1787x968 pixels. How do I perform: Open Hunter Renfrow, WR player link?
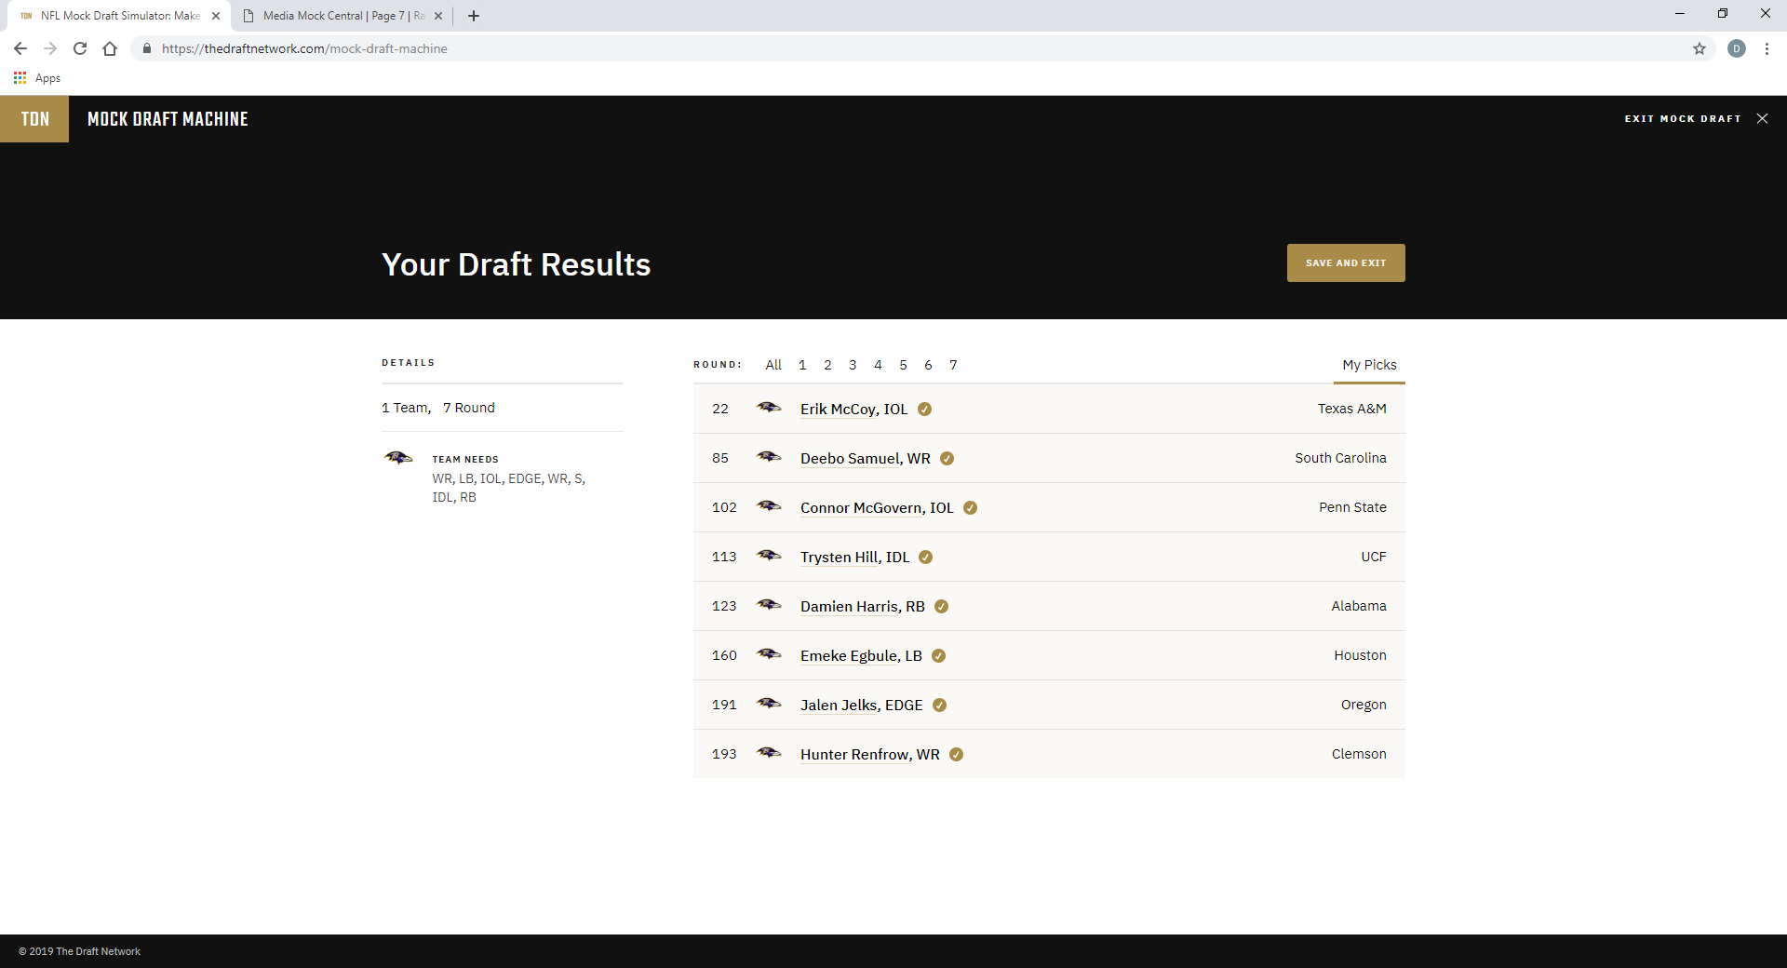870,754
